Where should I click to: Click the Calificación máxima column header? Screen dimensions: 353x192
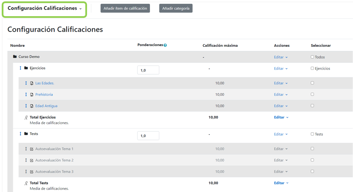pos(220,45)
